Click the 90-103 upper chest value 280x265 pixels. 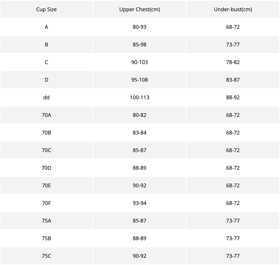coord(139,62)
